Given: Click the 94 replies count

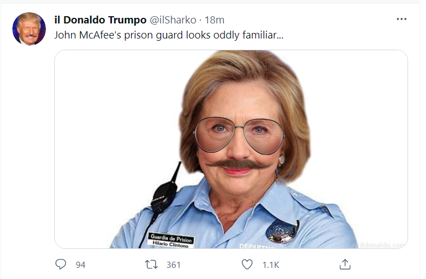Looking at the screenshot, I should (80, 264).
